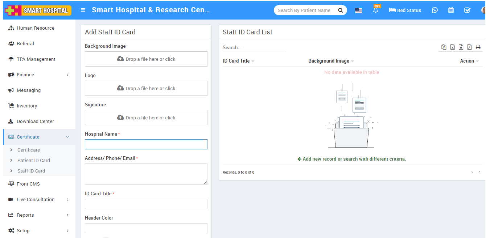486x238 pixels.
Task: Open the notifications bell with 591 alerts
Action: 376,10
